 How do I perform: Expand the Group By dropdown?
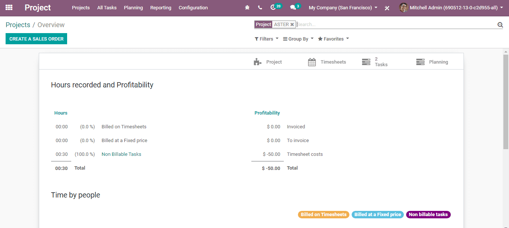(298, 39)
